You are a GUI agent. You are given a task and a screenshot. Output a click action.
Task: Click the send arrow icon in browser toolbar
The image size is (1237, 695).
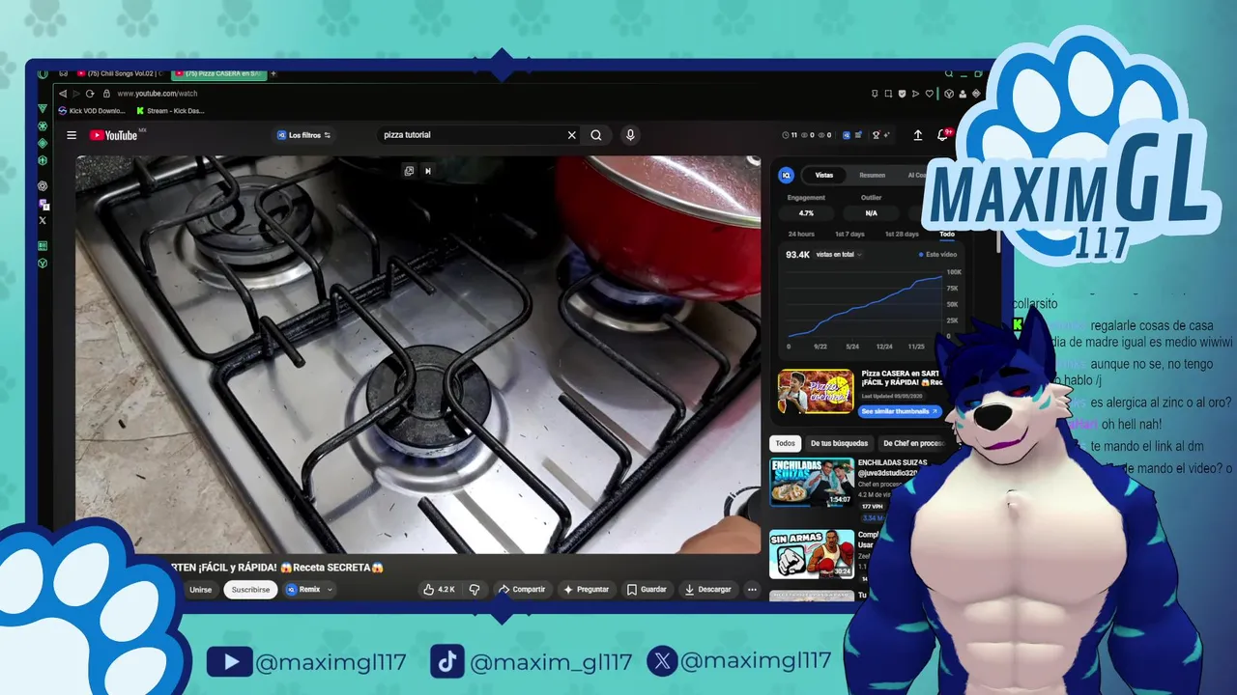[x=915, y=94]
